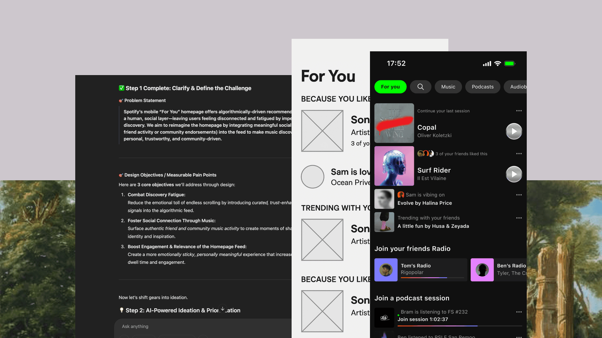Click 'Join your friends Radio' section title
Viewport: 602px width, 338px height.
412,249
